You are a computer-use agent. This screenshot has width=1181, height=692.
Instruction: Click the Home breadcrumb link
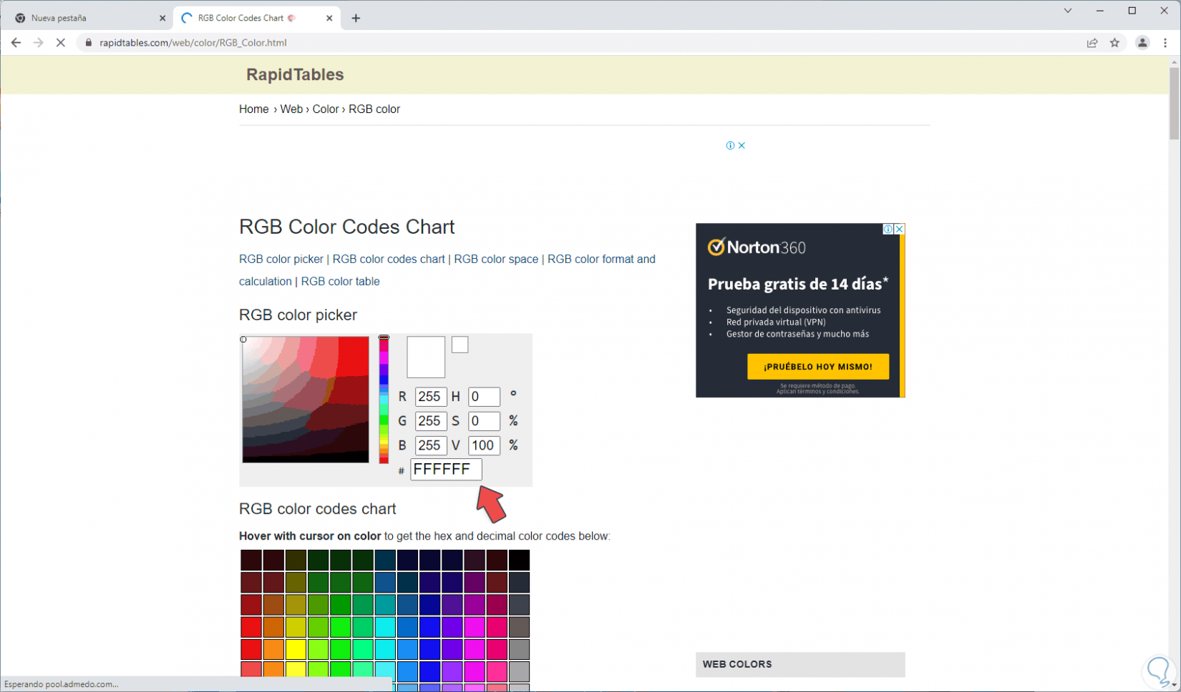coord(254,109)
